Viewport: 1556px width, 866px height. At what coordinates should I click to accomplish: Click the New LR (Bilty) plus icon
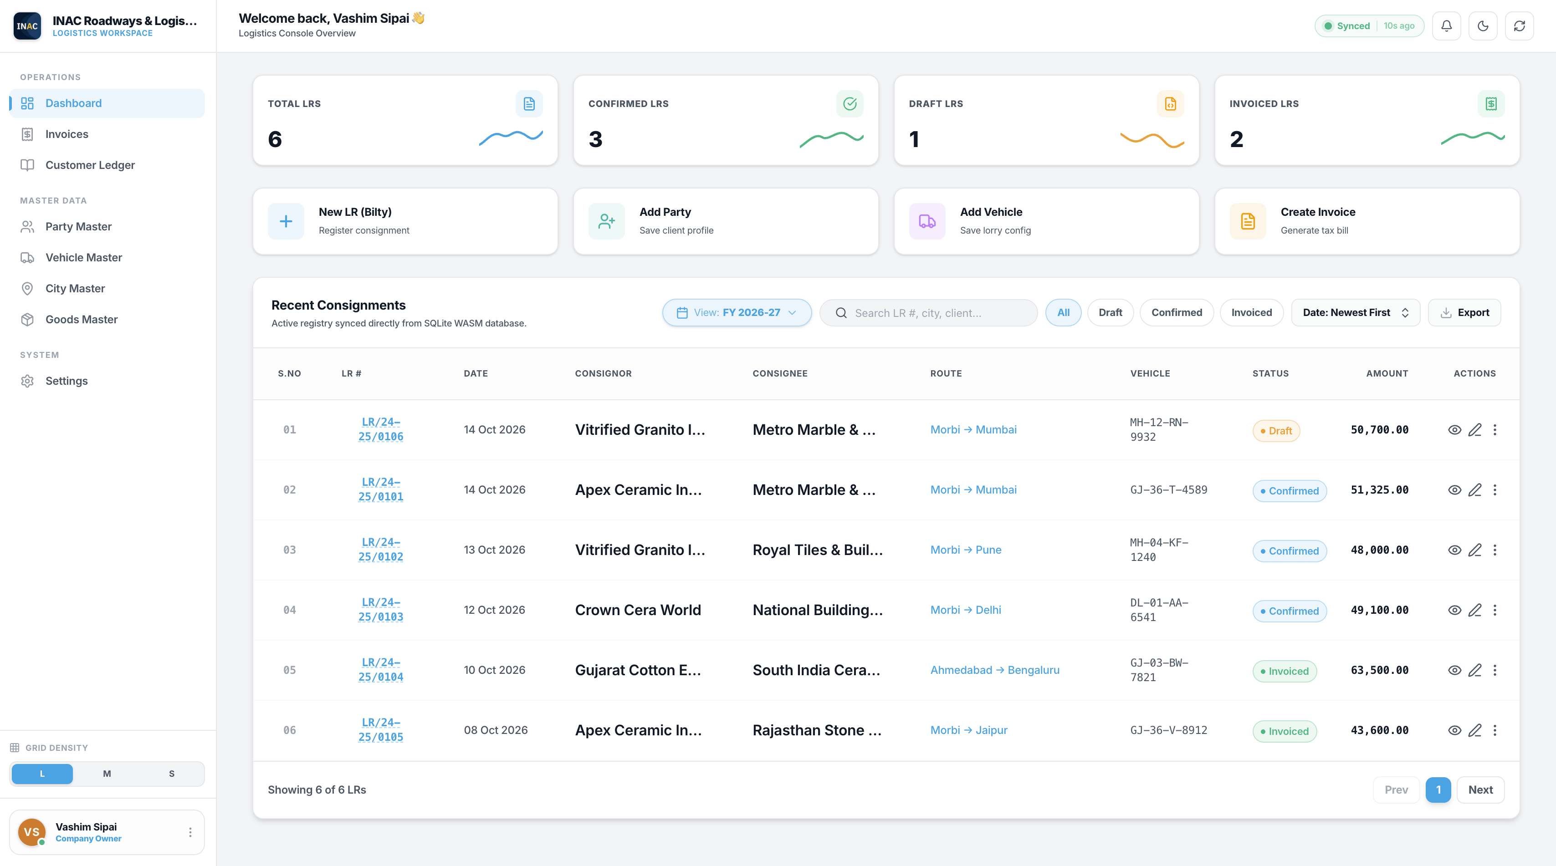click(x=287, y=222)
